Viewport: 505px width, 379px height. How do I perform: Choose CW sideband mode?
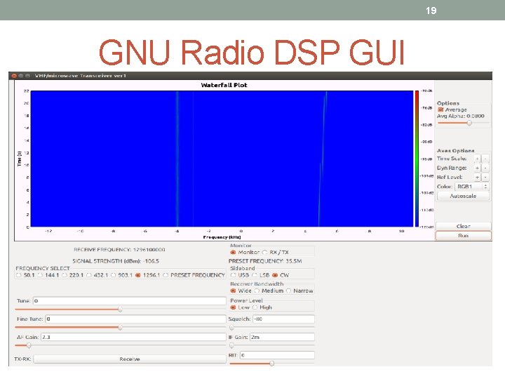click(275, 275)
